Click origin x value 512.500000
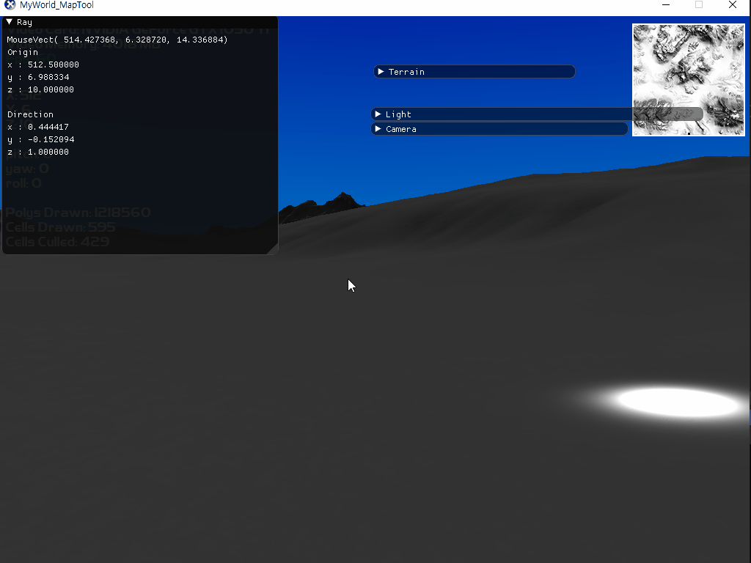The height and width of the screenshot is (563, 751). tap(53, 65)
